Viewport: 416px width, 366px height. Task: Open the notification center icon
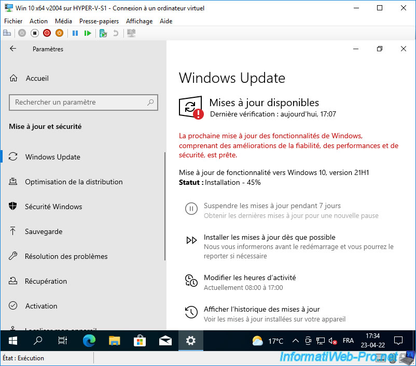[398, 341]
